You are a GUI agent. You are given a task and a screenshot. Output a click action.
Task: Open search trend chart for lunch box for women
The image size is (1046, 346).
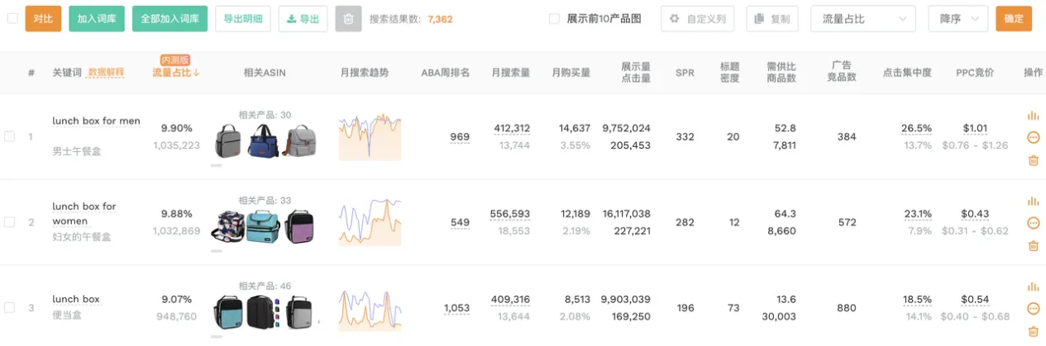pos(370,223)
